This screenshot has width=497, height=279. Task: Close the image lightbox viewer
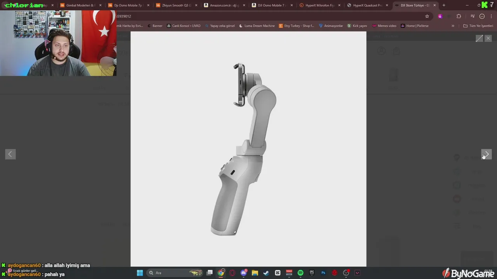488,38
